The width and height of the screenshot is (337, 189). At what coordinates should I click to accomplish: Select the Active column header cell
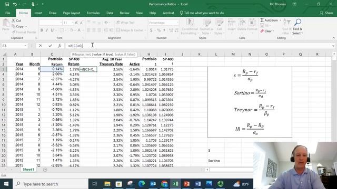click(135, 64)
